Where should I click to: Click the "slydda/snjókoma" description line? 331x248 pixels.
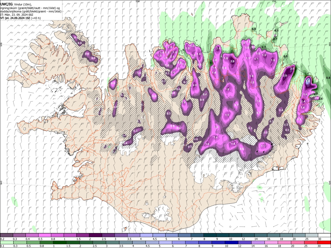click(x=31, y=11)
